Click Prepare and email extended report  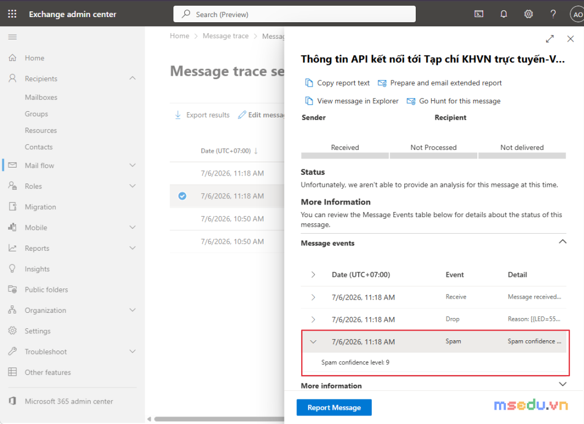click(x=440, y=83)
